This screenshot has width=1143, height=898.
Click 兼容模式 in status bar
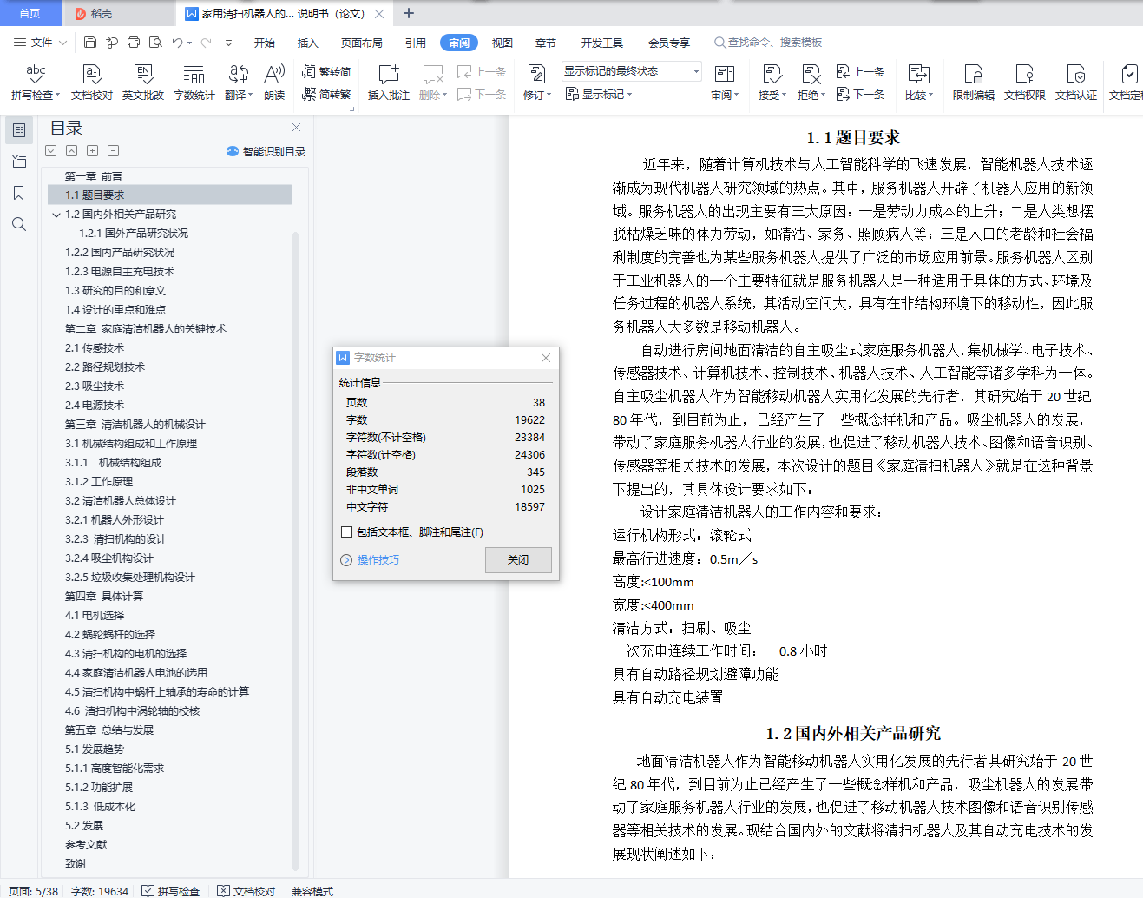(x=312, y=891)
